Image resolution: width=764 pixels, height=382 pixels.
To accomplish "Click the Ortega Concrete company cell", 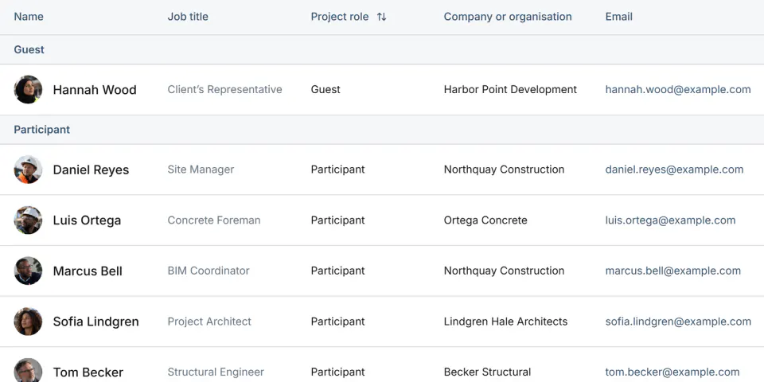I will point(485,220).
